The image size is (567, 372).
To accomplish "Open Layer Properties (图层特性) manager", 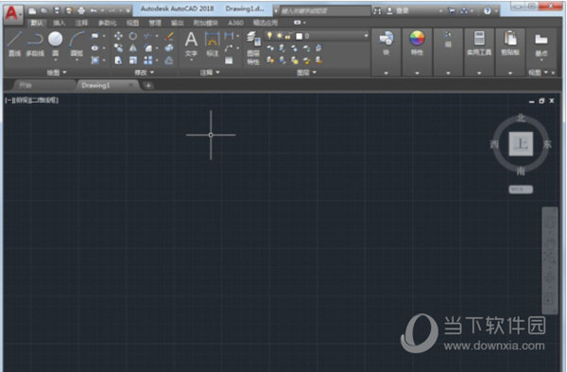I will tap(253, 47).
